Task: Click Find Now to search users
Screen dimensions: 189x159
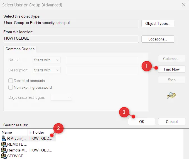Action: point(172,69)
